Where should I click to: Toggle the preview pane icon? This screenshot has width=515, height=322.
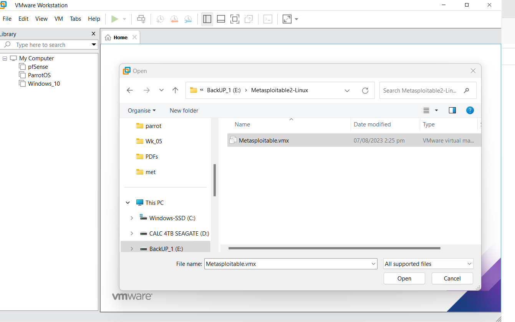coord(452,111)
